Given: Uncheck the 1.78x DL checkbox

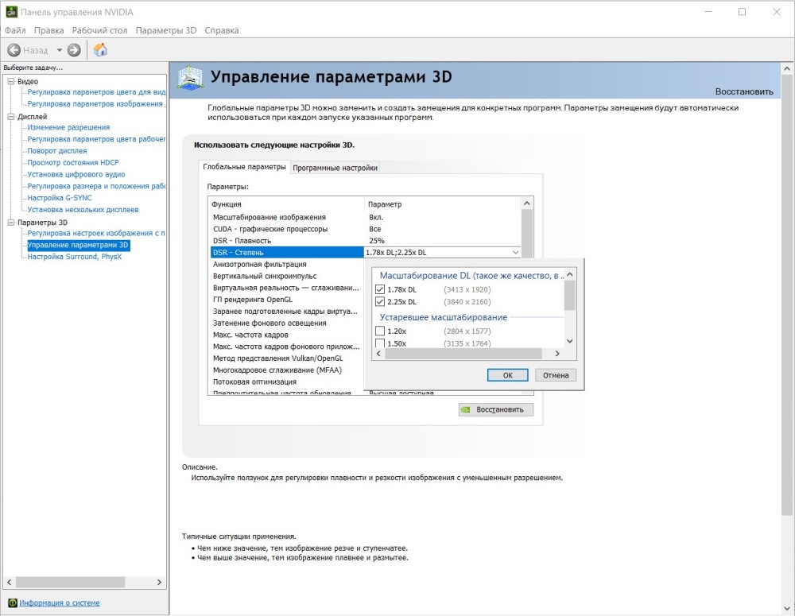Looking at the screenshot, I should coord(380,289).
